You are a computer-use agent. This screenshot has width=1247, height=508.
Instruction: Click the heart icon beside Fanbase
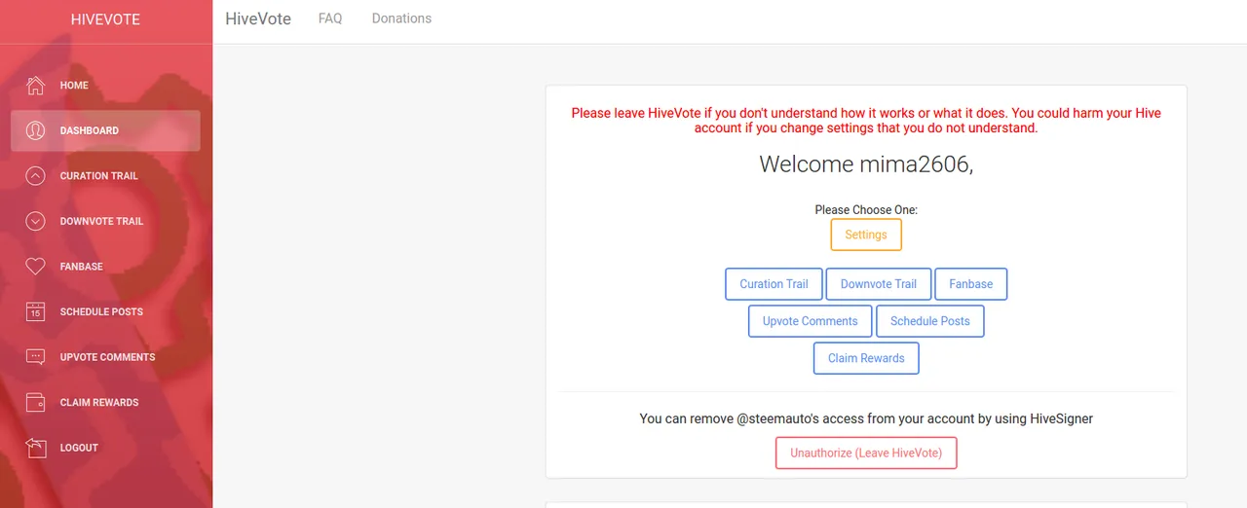[x=35, y=267]
